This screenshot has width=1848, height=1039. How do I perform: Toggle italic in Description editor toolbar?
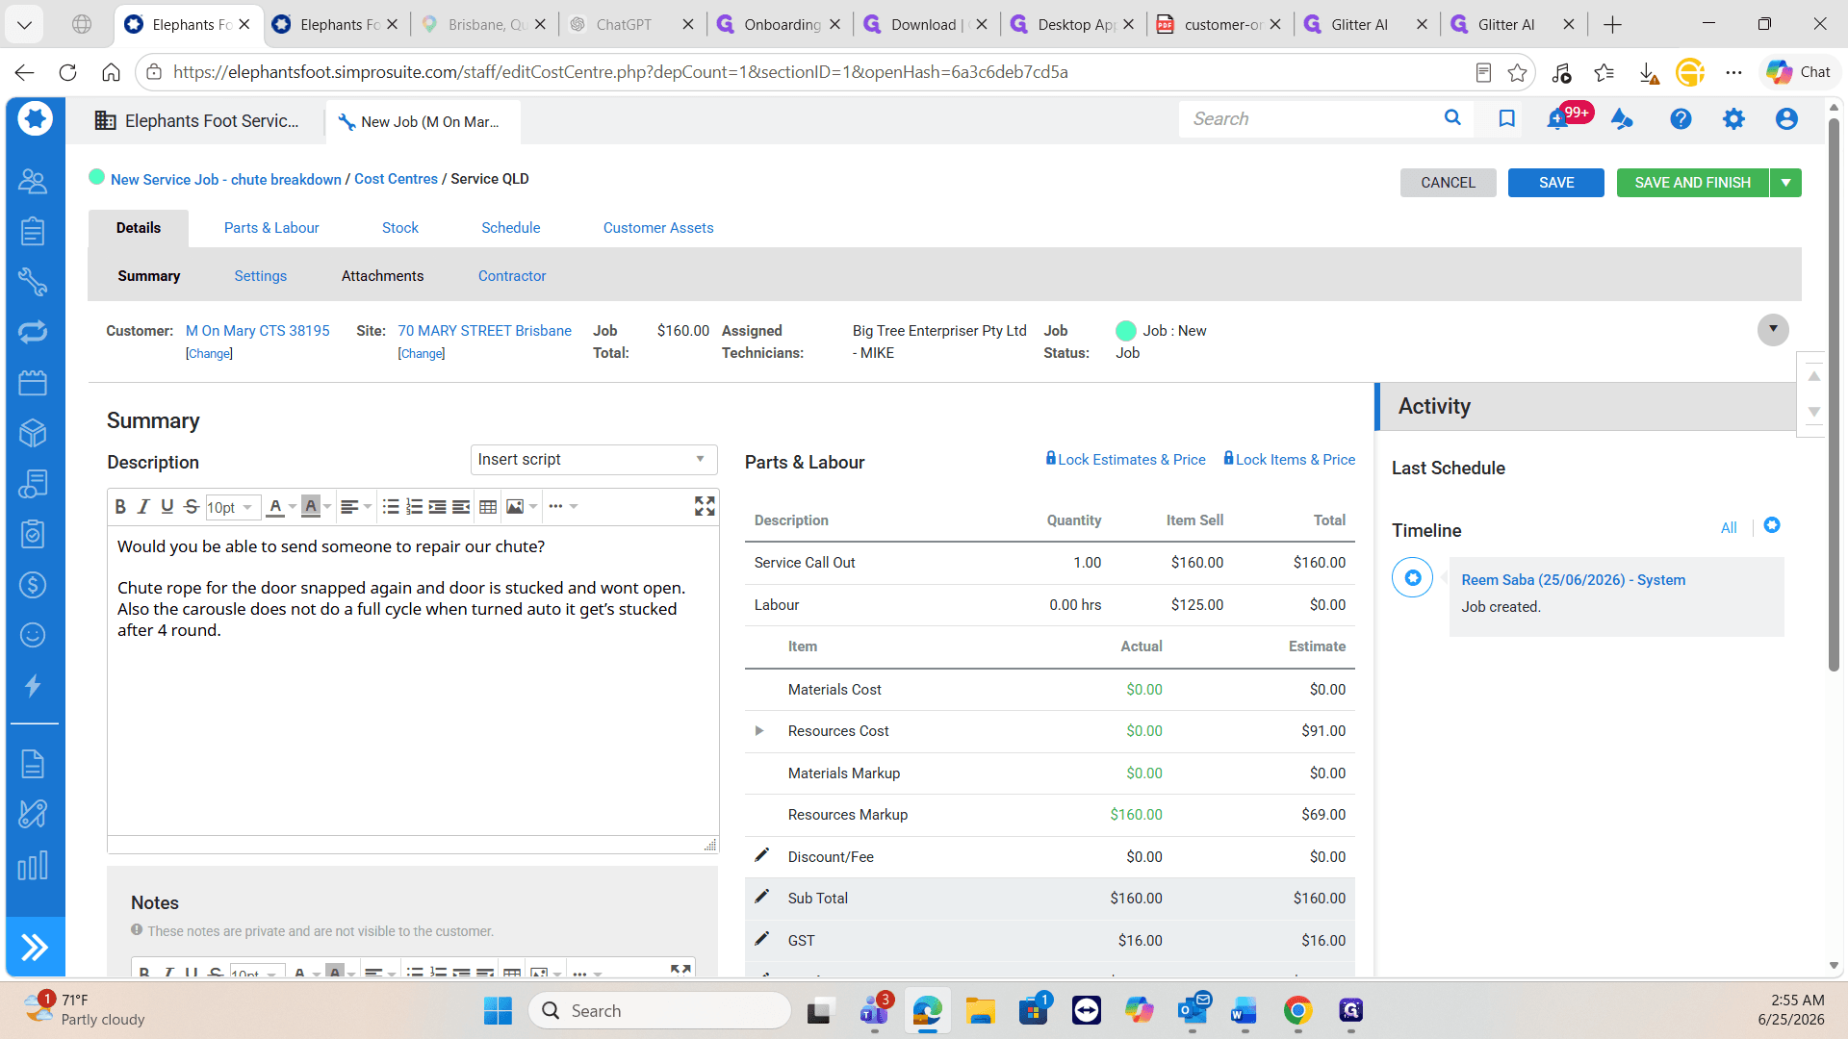[x=143, y=507]
